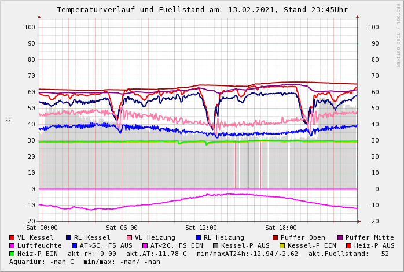This screenshot has height=272, width=404.
Task: Click the pink VL Heizung legend swatch
Action: tap(130, 237)
